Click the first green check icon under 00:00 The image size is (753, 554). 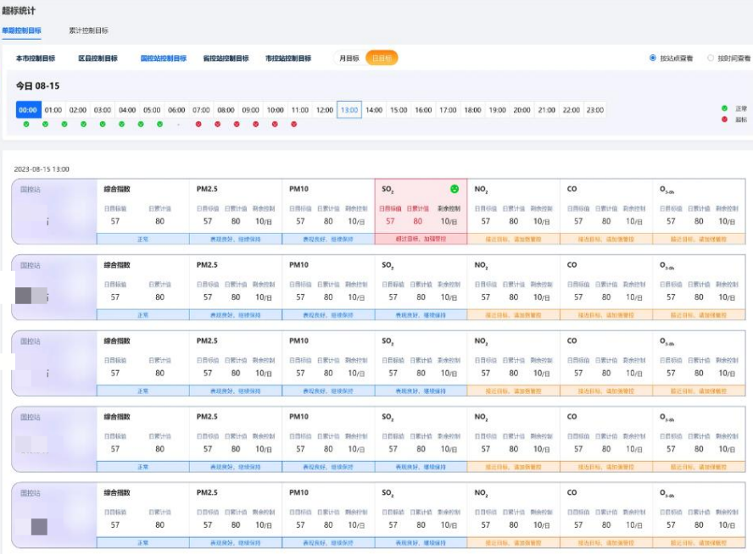26,125
